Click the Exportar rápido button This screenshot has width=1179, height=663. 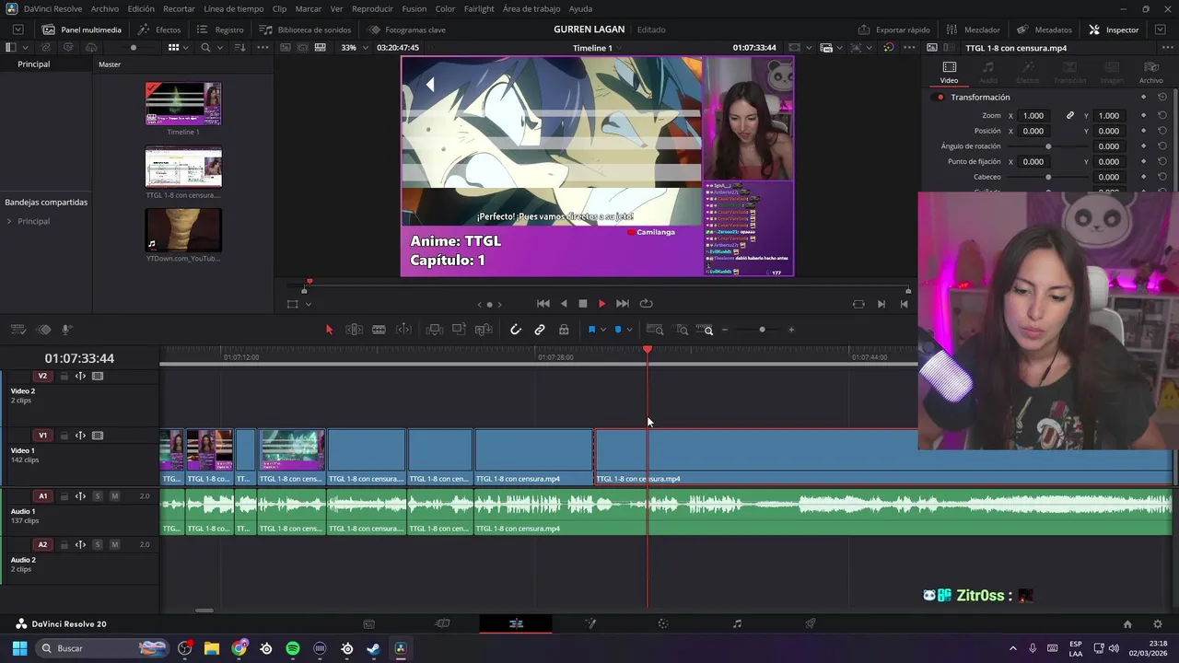pos(893,29)
